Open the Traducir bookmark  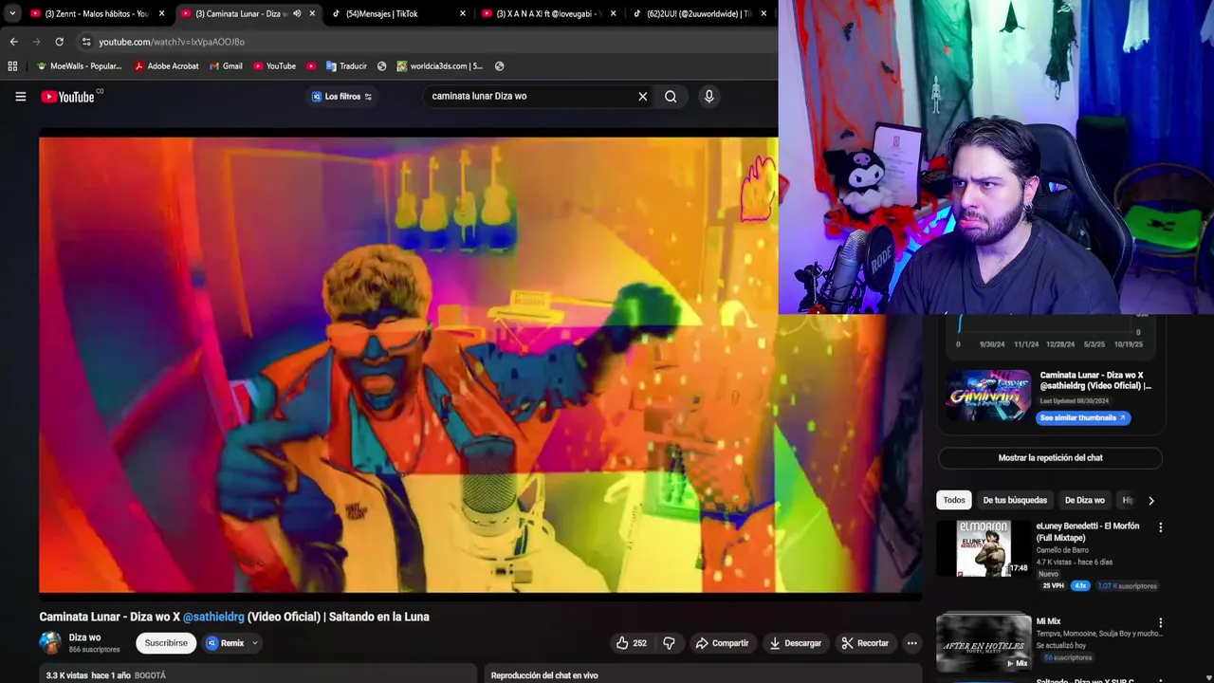point(346,66)
